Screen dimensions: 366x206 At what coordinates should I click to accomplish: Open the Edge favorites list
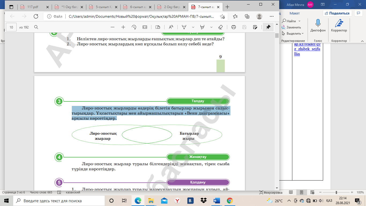click(235, 16)
